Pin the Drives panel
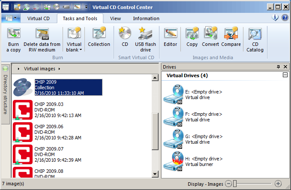 tap(278, 67)
